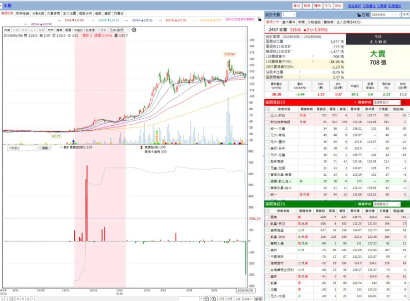Go to page 3 at the bottom left
The height and width of the screenshot is (301, 410).
tap(12, 299)
